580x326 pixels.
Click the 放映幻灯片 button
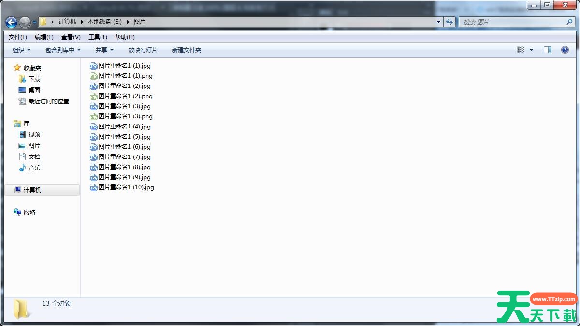(143, 50)
